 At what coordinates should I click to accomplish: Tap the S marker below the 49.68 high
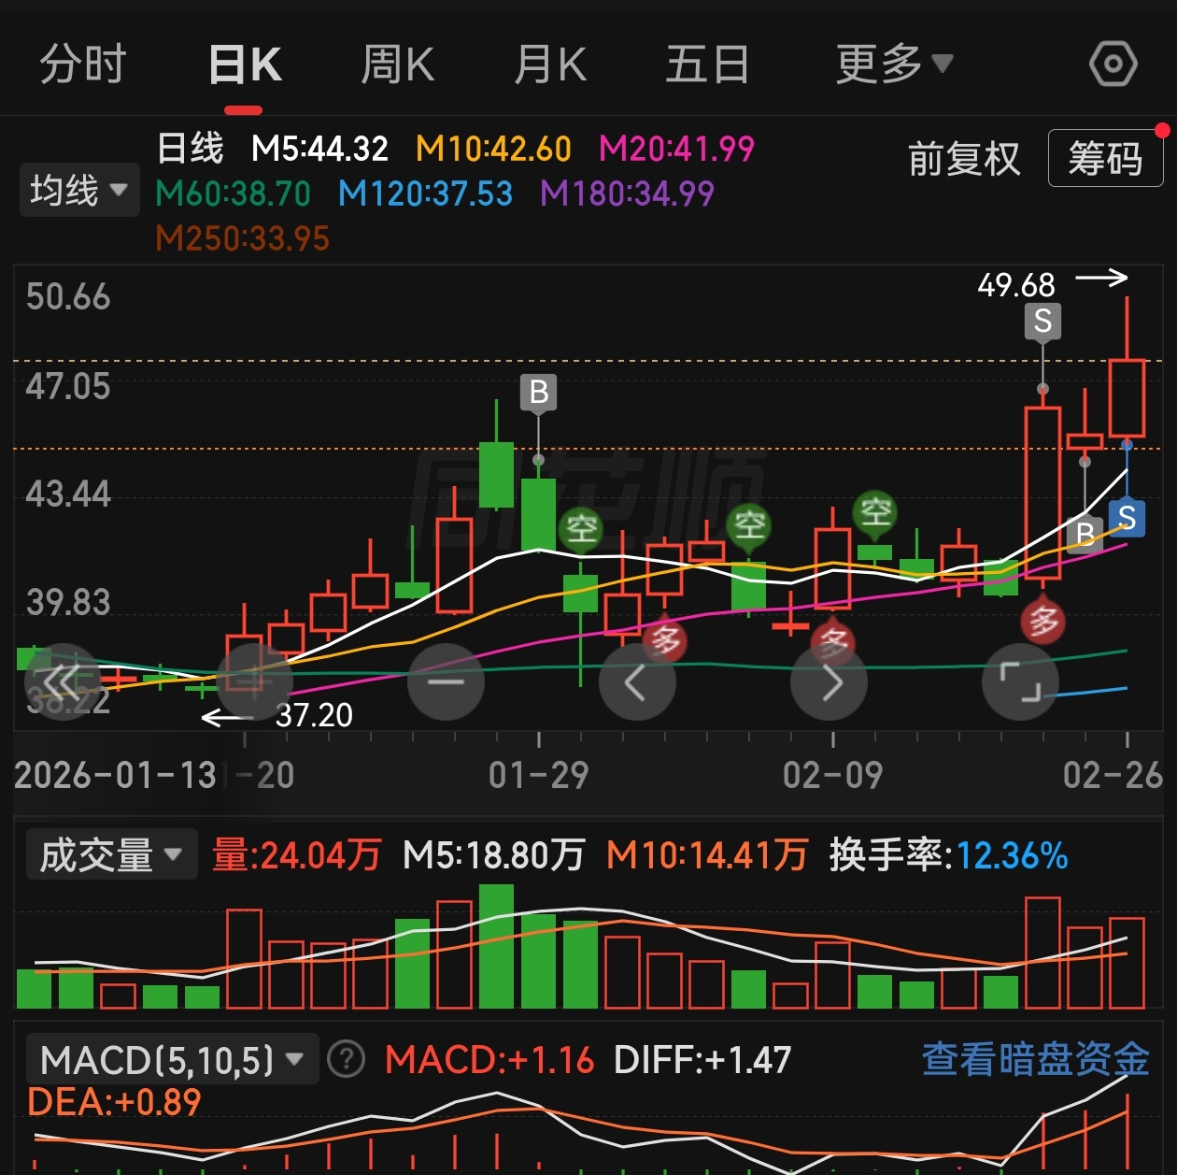[1043, 322]
